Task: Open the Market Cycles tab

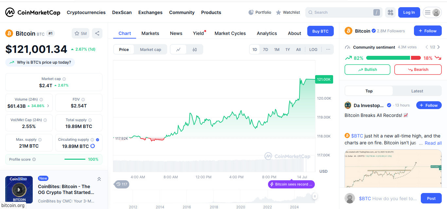Action: pos(230,33)
